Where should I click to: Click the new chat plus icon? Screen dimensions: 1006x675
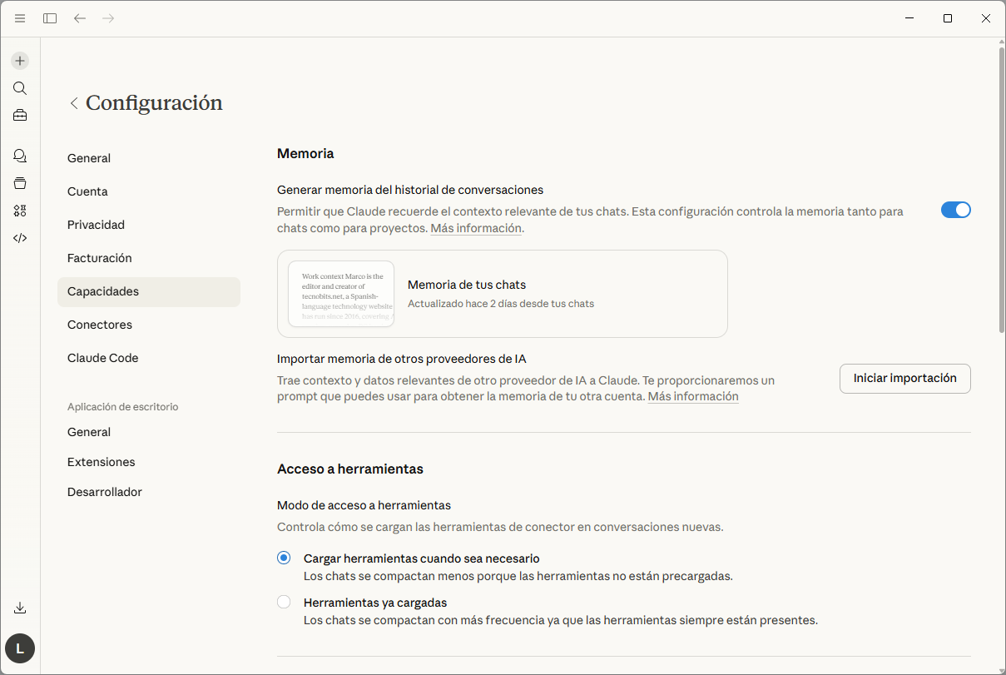click(20, 61)
